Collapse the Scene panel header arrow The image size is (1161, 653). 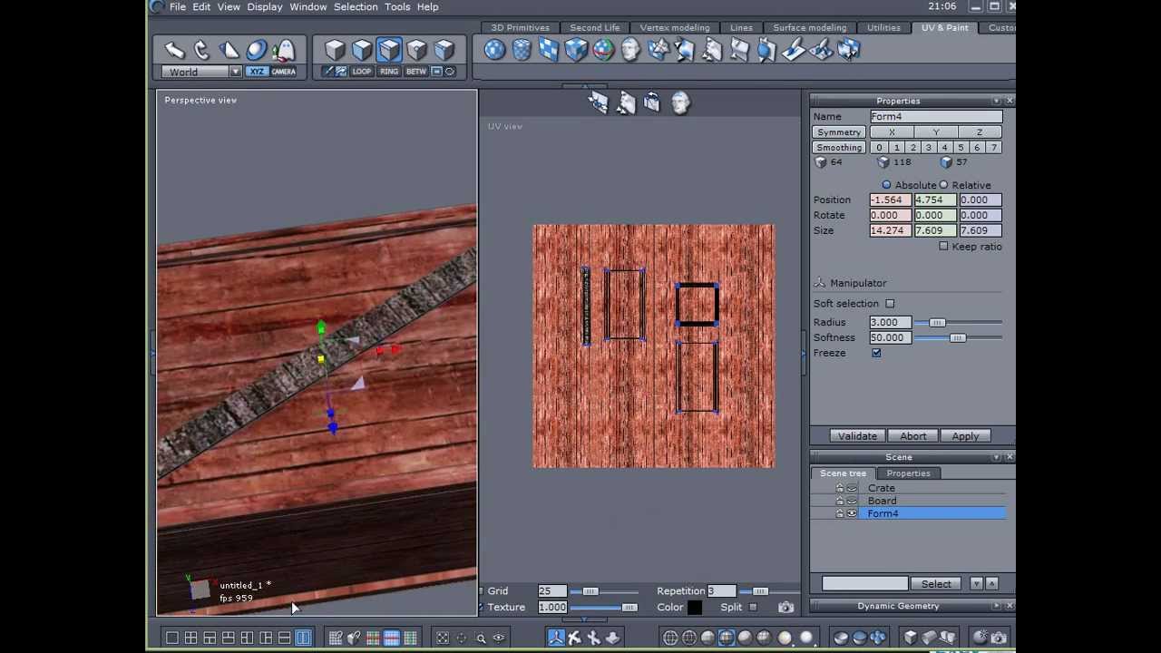coord(997,457)
